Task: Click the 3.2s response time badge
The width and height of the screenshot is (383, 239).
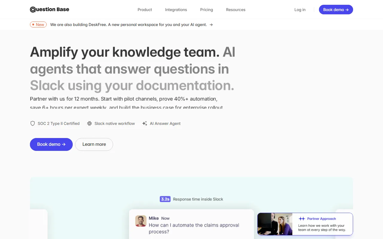Action: coord(165,199)
